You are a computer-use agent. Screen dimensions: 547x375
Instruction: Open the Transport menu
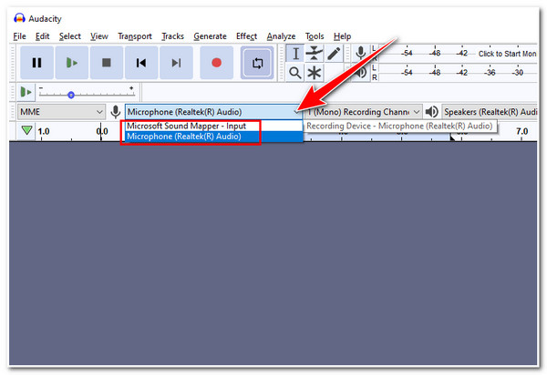point(135,36)
